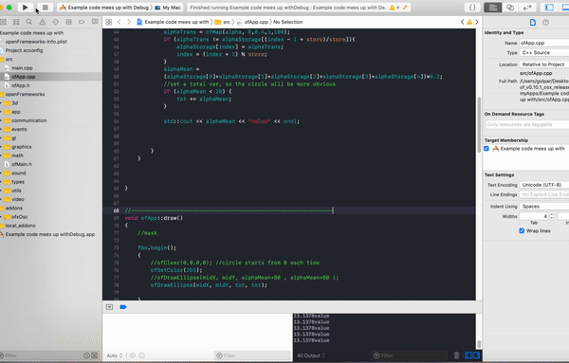Open the scheme selector 'Example code mees up with Debug'
Image resolution: width=569 pixels, height=363 pixels.
tap(106, 8)
